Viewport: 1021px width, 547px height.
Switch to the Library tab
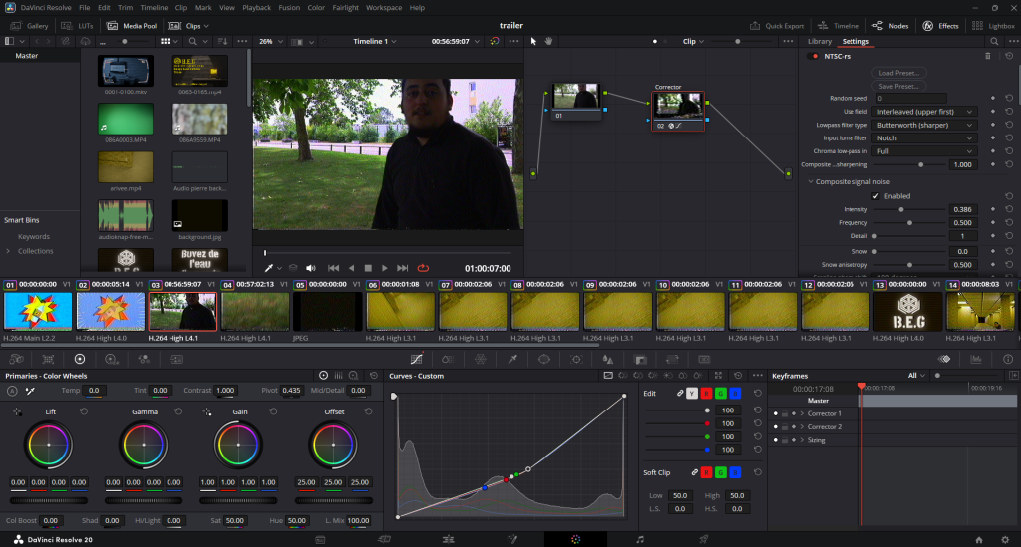coord(820,41)
